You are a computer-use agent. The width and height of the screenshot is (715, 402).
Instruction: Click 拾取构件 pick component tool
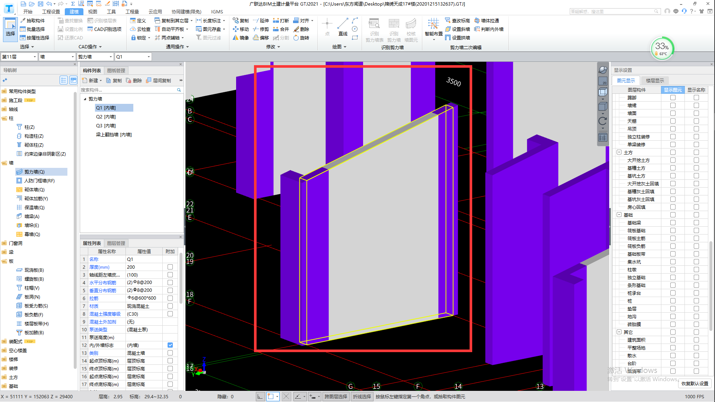pos(32,20)
